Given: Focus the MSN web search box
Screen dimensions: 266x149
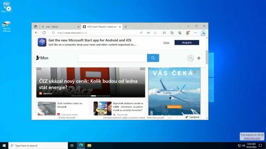Looking at the screenshot, I should coord(112,58).
